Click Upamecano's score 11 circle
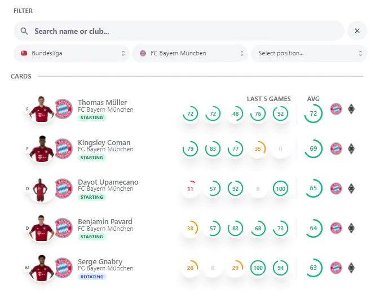Image resolution: width=375 pixels, height=293 pixels. tap(191, 189)
